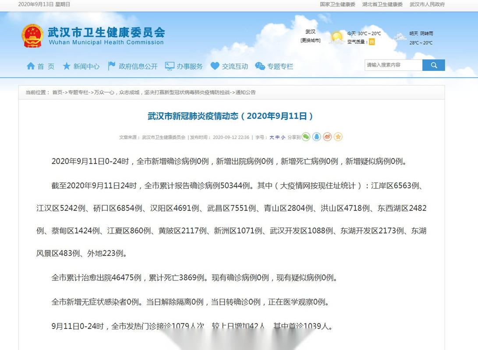Viewport: 478px width, 350px height.
Task: Open the 更换城市 city selector
Action: pyautogui.click(x=312, y=39)
